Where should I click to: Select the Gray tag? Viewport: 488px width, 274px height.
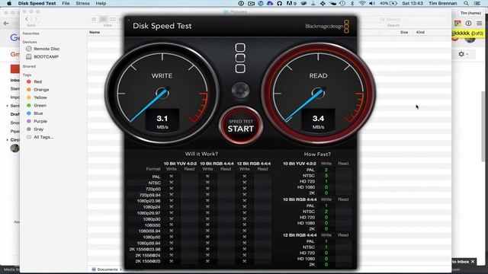coord(35,129)
